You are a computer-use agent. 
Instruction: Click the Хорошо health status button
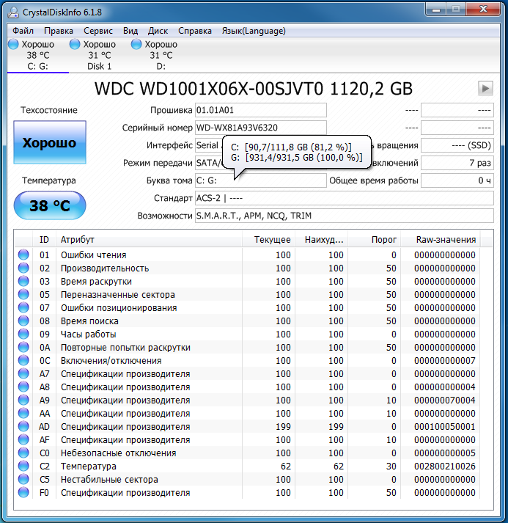(50, 142)
